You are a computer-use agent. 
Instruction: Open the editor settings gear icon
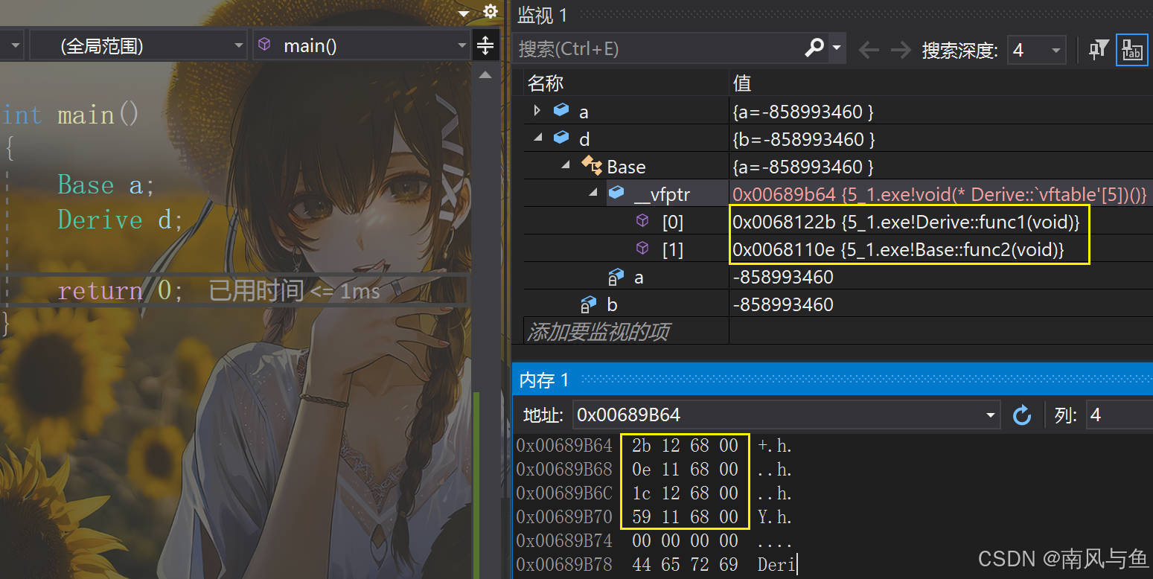(x=490, y=12)
